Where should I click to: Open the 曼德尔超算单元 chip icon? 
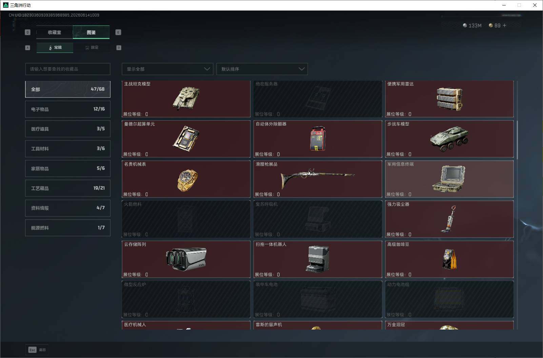[x=186, y=139]
